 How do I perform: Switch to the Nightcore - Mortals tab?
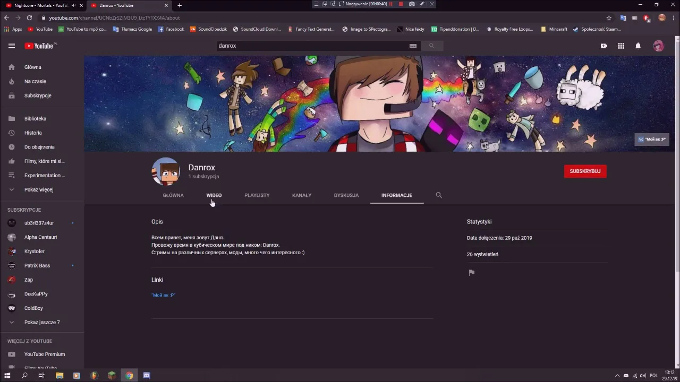click(x=40, y=5)
